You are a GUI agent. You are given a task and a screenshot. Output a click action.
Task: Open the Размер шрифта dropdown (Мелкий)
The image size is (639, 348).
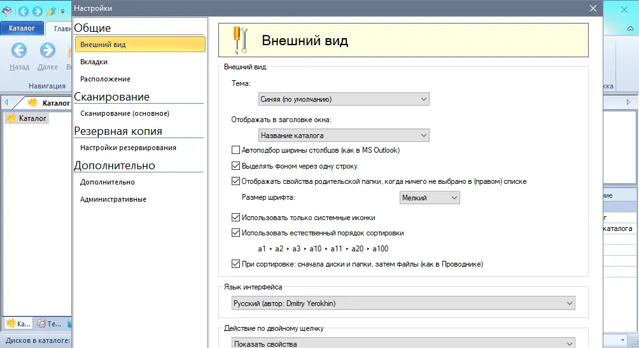430,198
